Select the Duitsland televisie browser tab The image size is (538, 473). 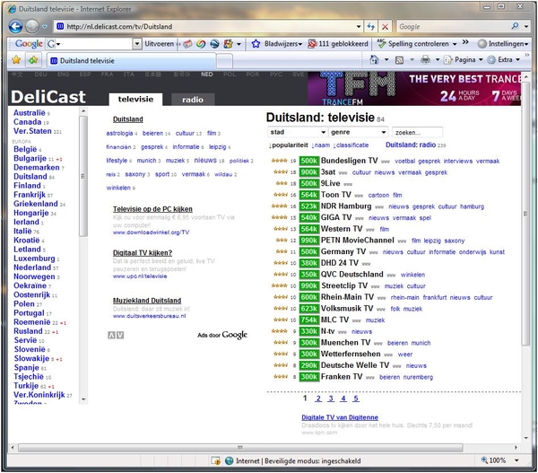click(x=132, y=61)
